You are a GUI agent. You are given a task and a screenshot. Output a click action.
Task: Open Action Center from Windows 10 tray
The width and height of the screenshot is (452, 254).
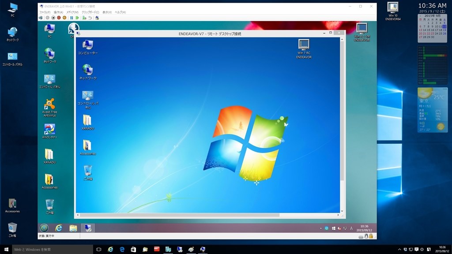(x=416, y=250)
